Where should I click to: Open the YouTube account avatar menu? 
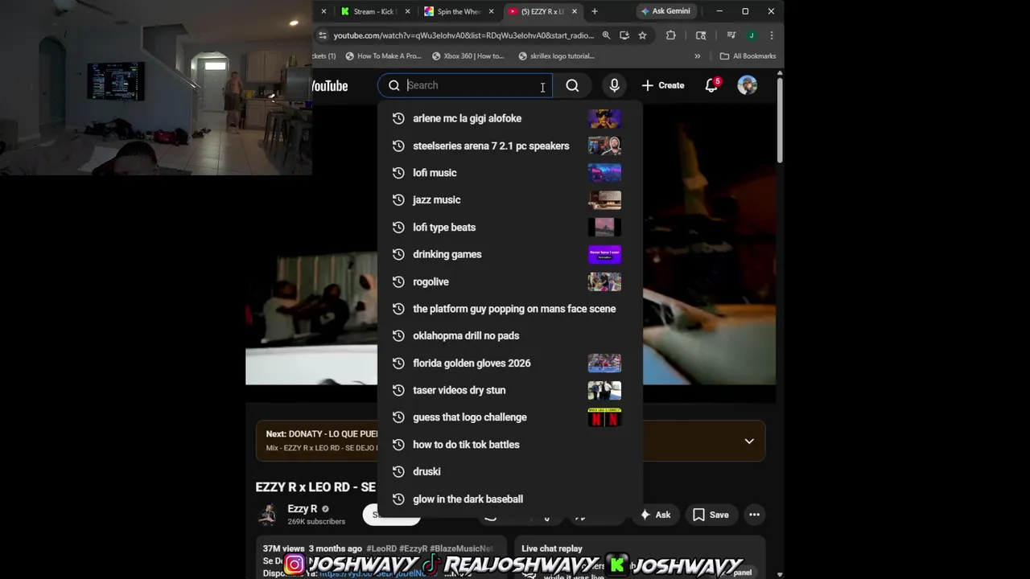click(x=748, y=85)
